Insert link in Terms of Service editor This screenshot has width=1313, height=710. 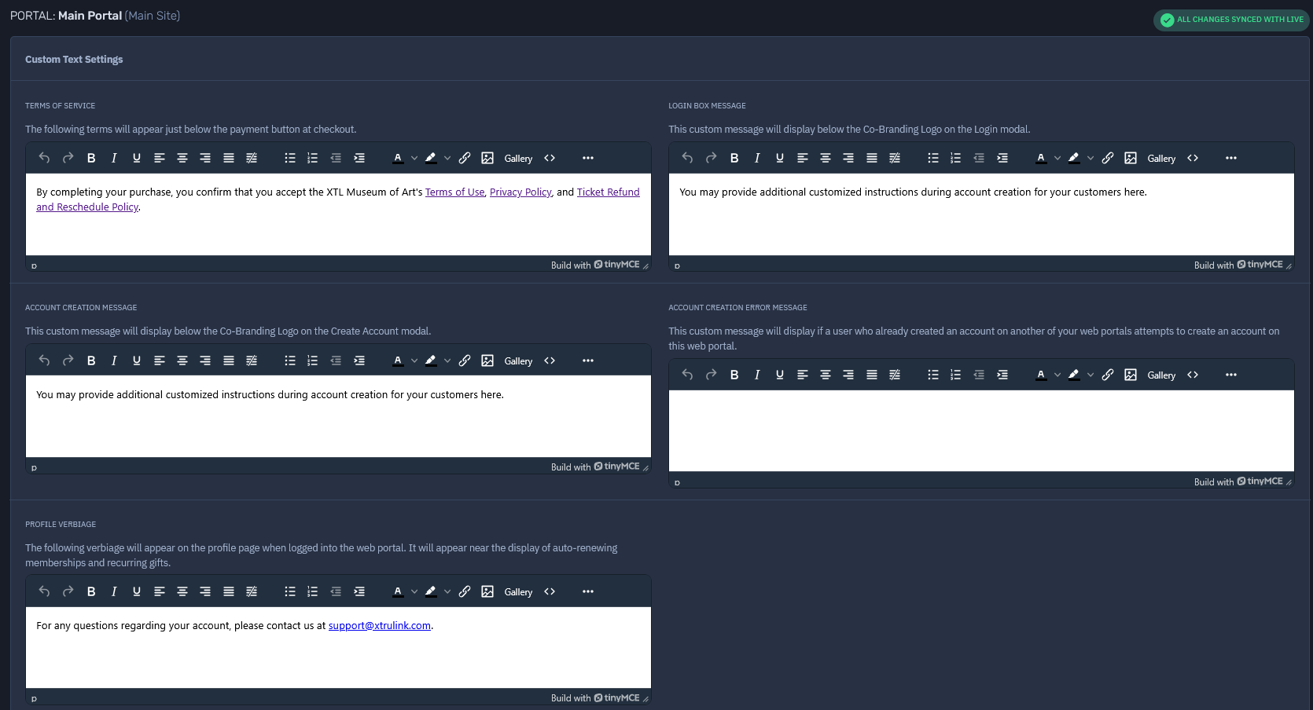coord(465,158)
